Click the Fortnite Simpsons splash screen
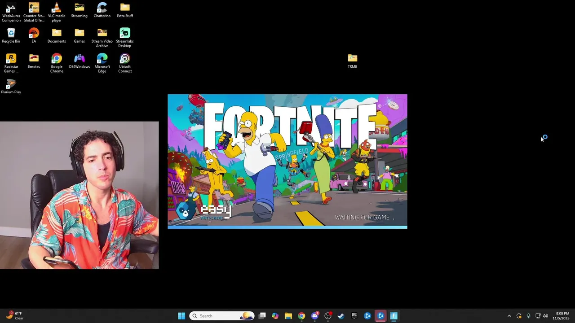This screenshot has height=323, width=575. click(287, 161)
